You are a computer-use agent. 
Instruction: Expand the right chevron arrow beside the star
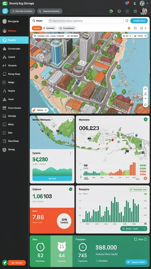point(146,28)
